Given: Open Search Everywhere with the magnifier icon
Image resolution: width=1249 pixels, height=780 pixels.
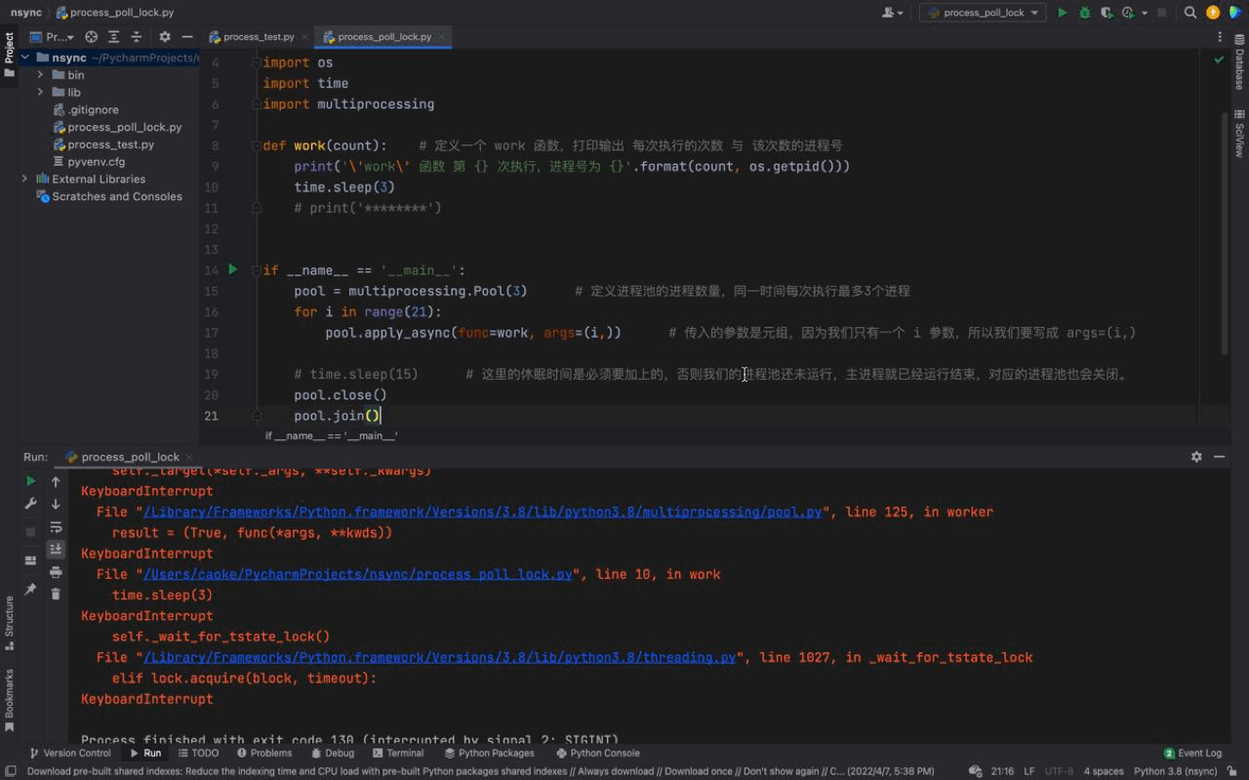Looking at the screenshot, I should pyautogui.click(x=1190, y=12).
